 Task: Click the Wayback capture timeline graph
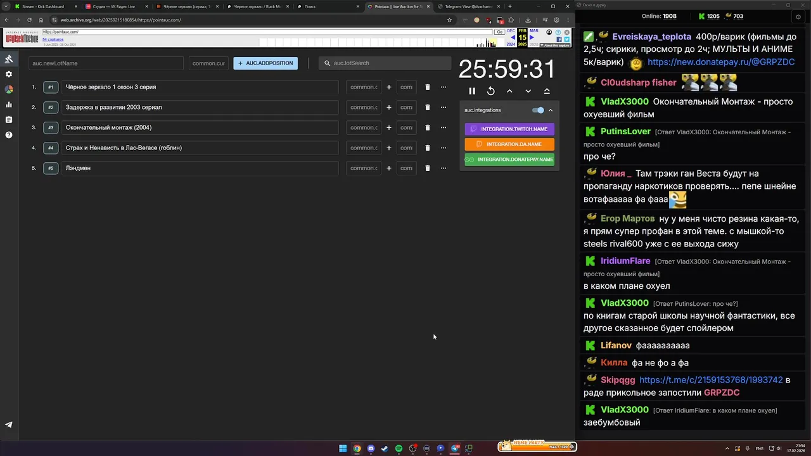tap(383, 42)
